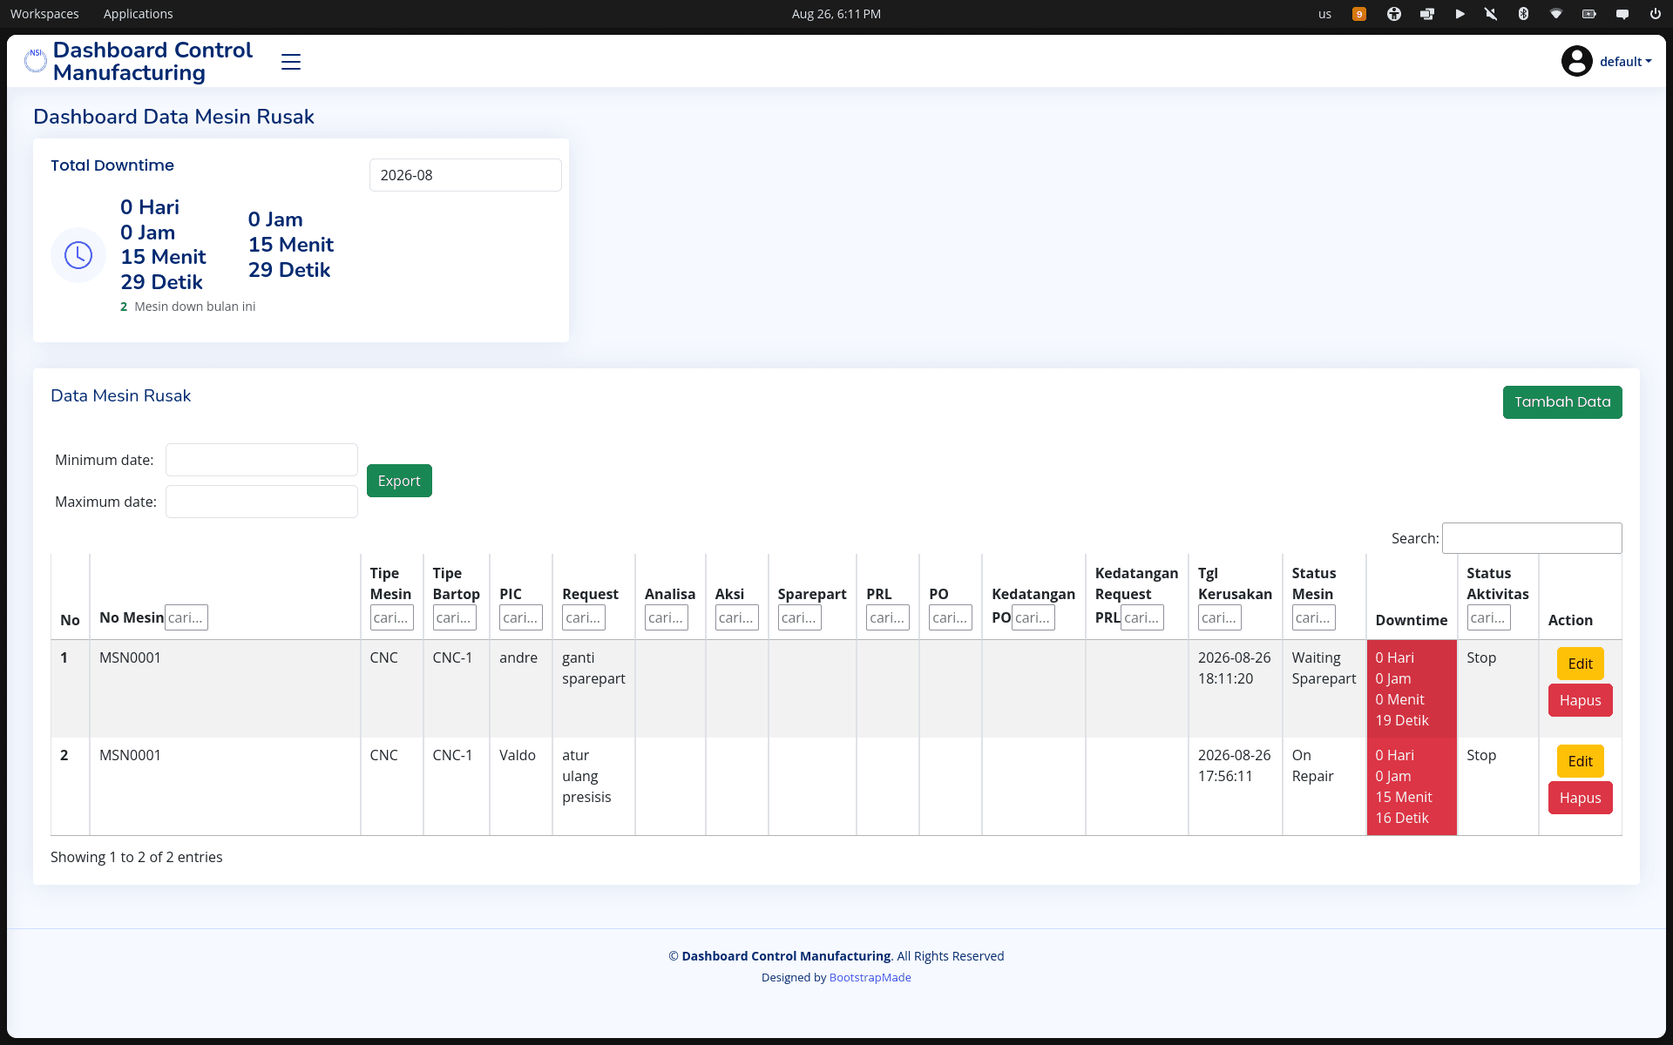Image resolution: width=1673 pixels, height=1045 pixels.
Task: Click the Kedatangan Request PRL filter input
Action: coord(1142,617)
